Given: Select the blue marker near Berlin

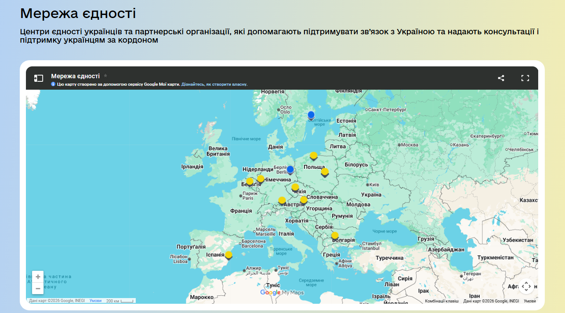Looking at the screenshot, I should coord(290,170).
